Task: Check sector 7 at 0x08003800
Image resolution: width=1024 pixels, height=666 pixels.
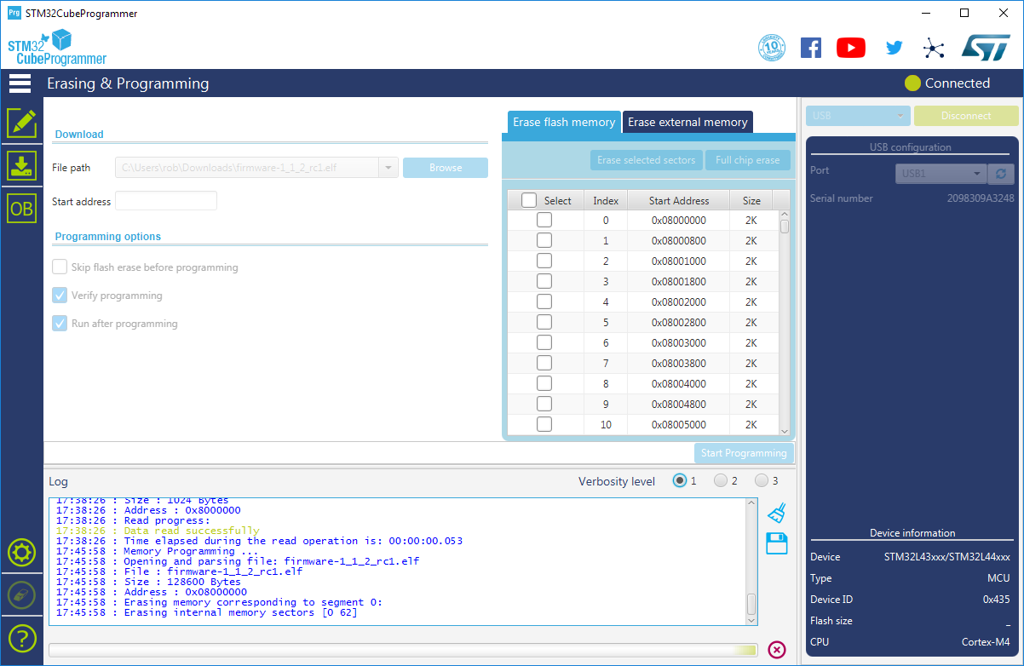Action: [544, 363]
